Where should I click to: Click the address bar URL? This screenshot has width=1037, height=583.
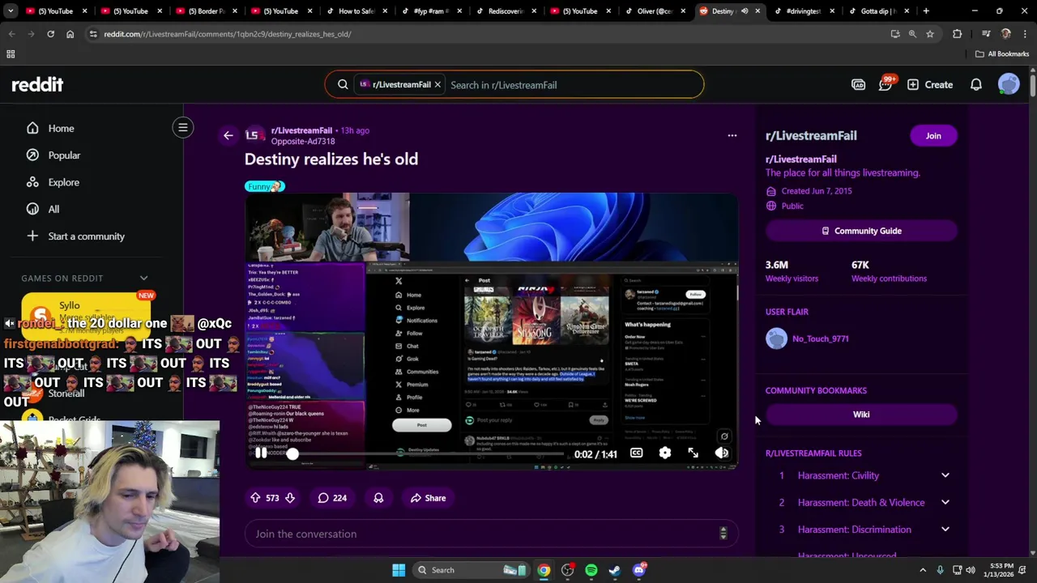227,34
